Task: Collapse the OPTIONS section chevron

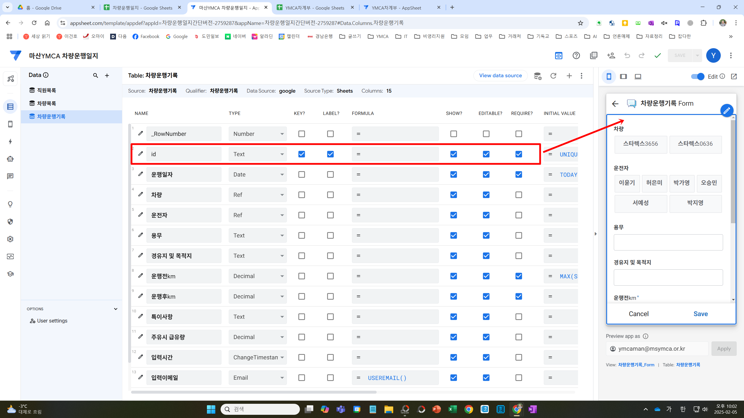Action: click(x=116, y=309)
